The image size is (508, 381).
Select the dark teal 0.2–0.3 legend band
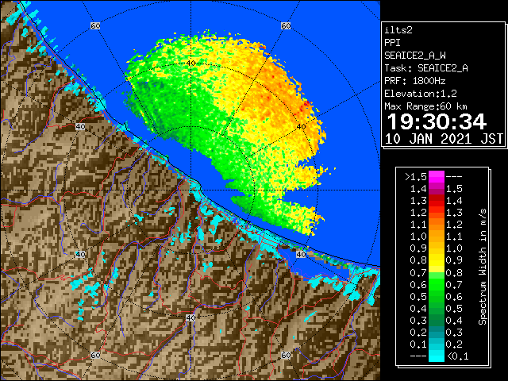437,332
